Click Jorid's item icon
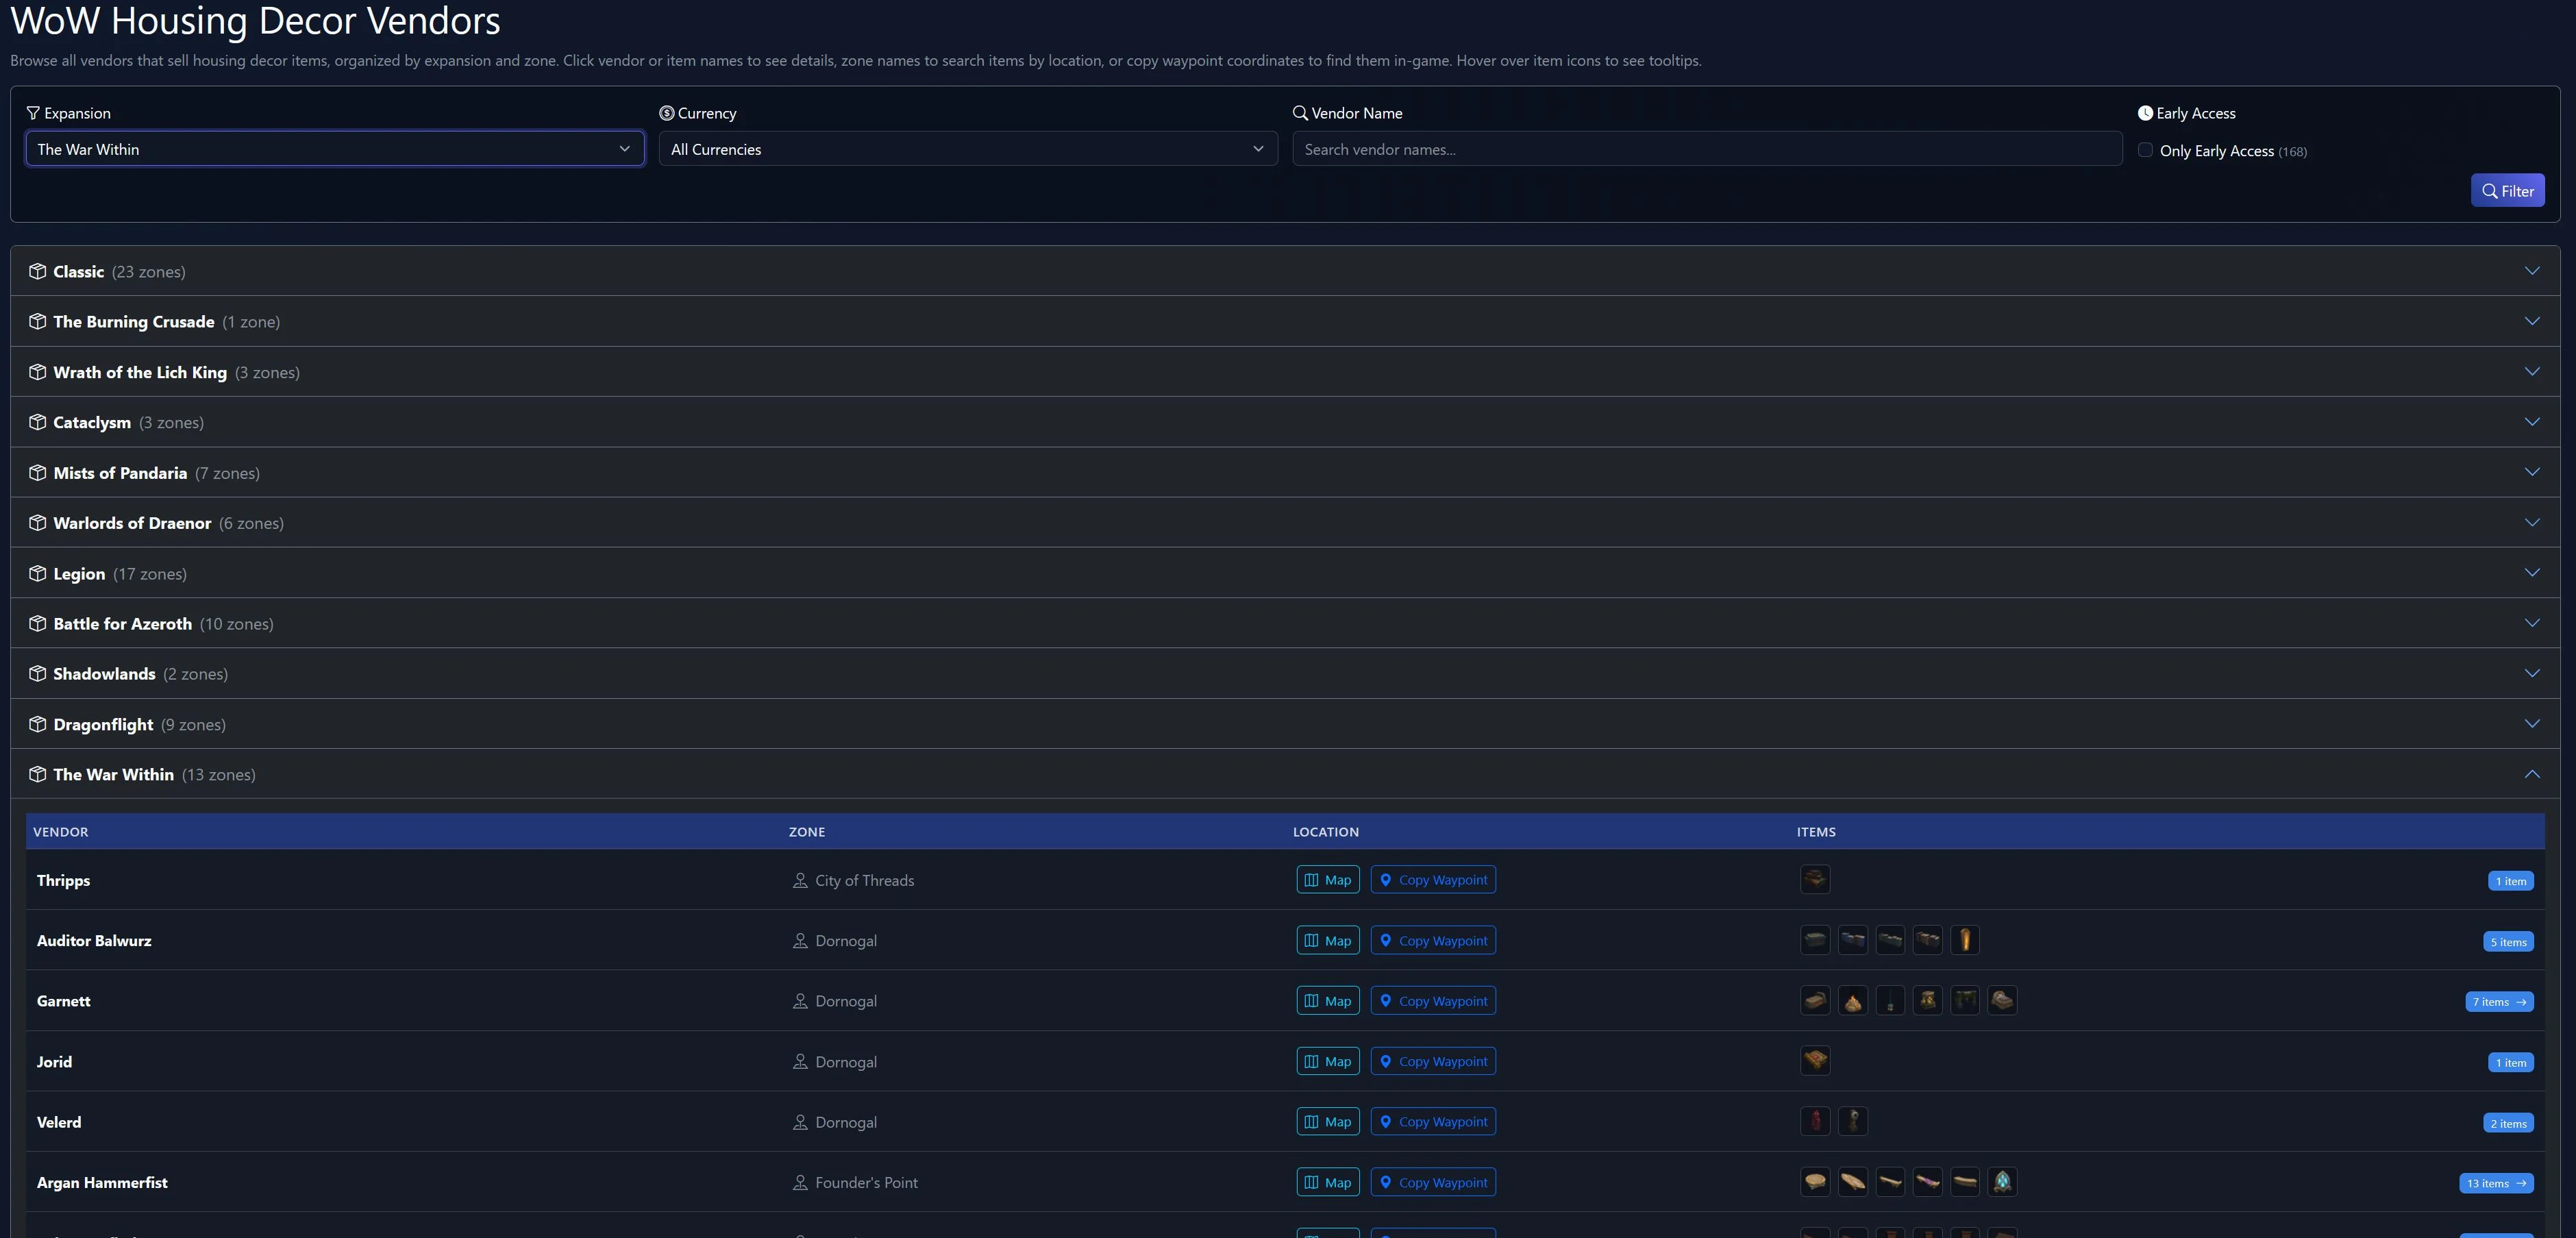2576x1238 pixels. (1814, 1060)
